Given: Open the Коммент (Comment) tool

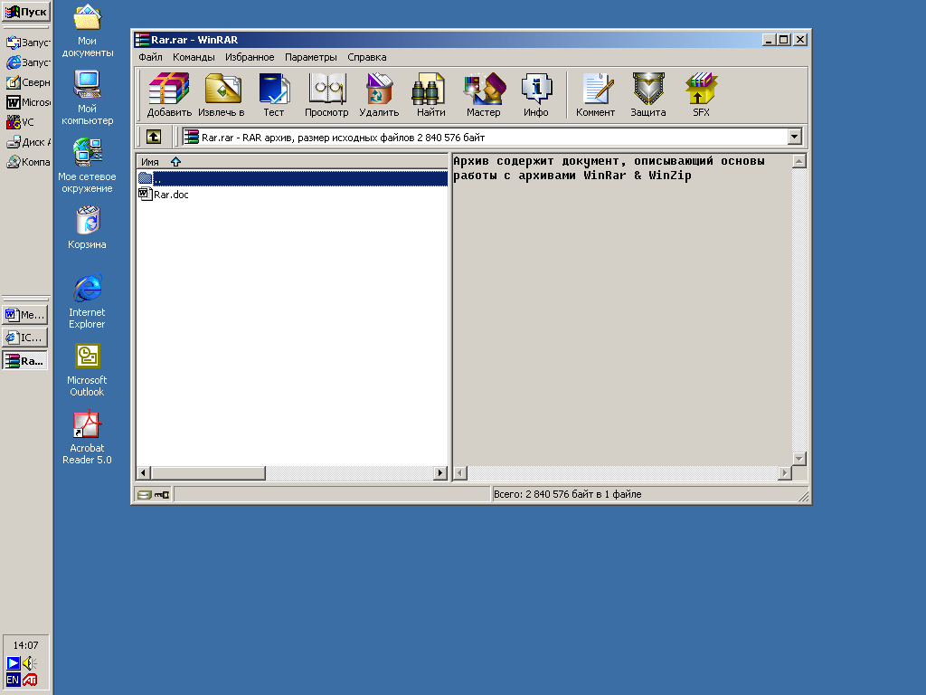Looking at the screenshot, I should point(595,94).
